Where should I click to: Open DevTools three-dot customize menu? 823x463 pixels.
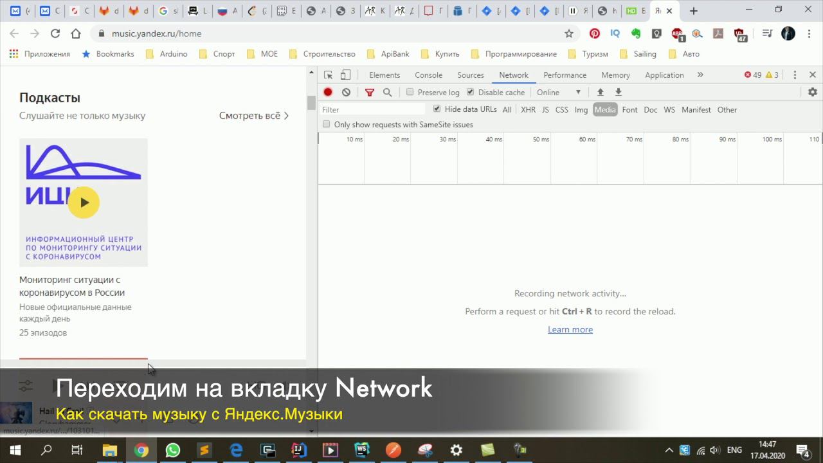[x=795, y=75]
